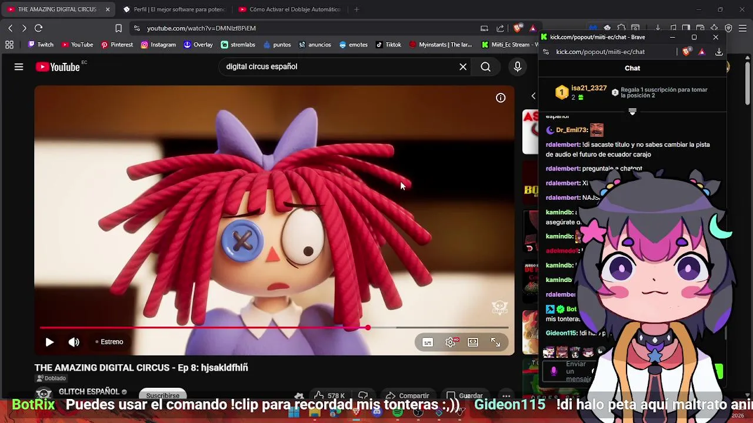
Task: Open more video actions menu
Action: click(506, 395)
